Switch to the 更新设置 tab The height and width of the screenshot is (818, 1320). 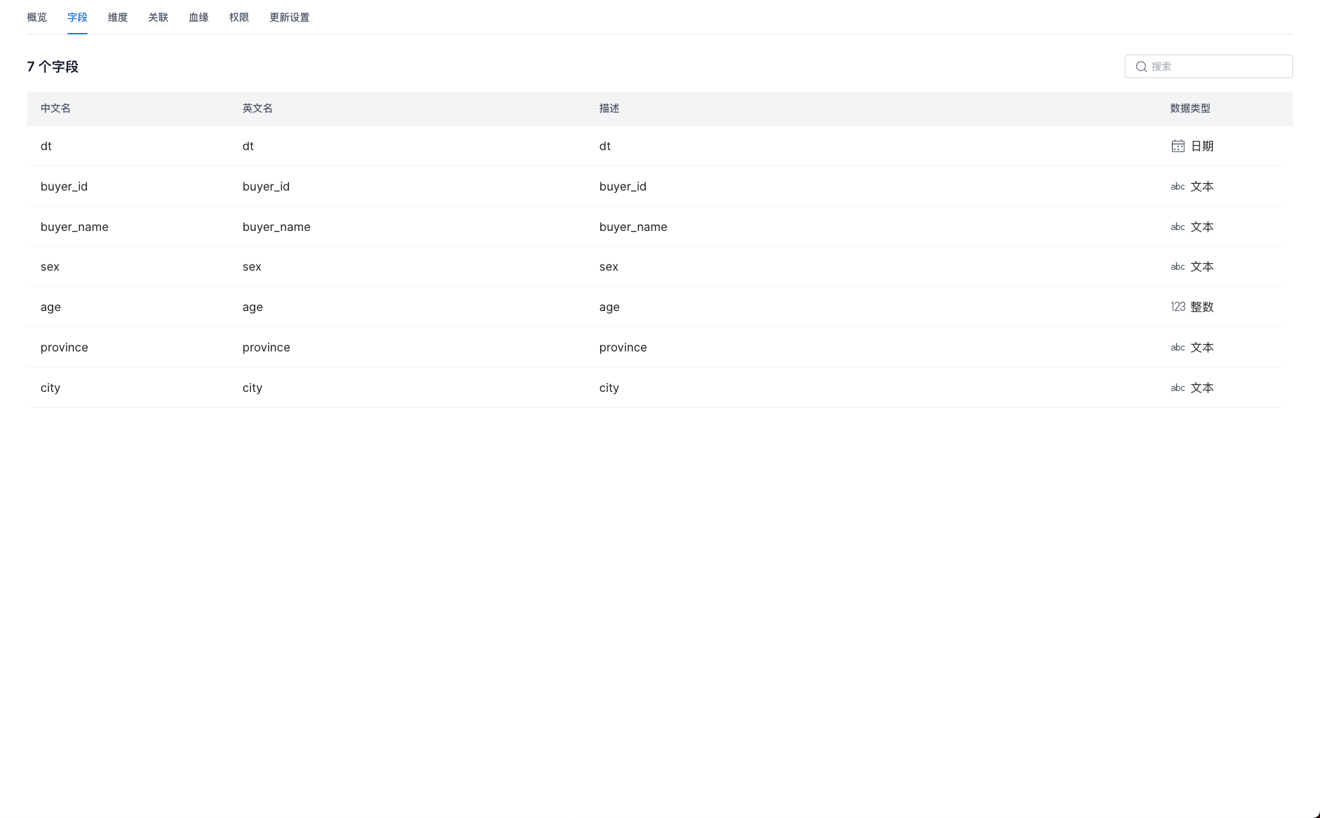[x=290, y=18]
